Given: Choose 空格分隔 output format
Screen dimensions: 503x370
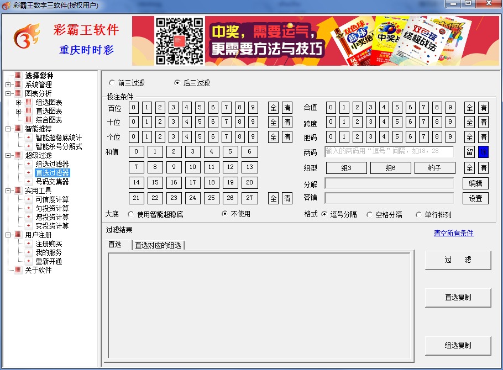Looking at the screenshot, I should pos(370,215).
